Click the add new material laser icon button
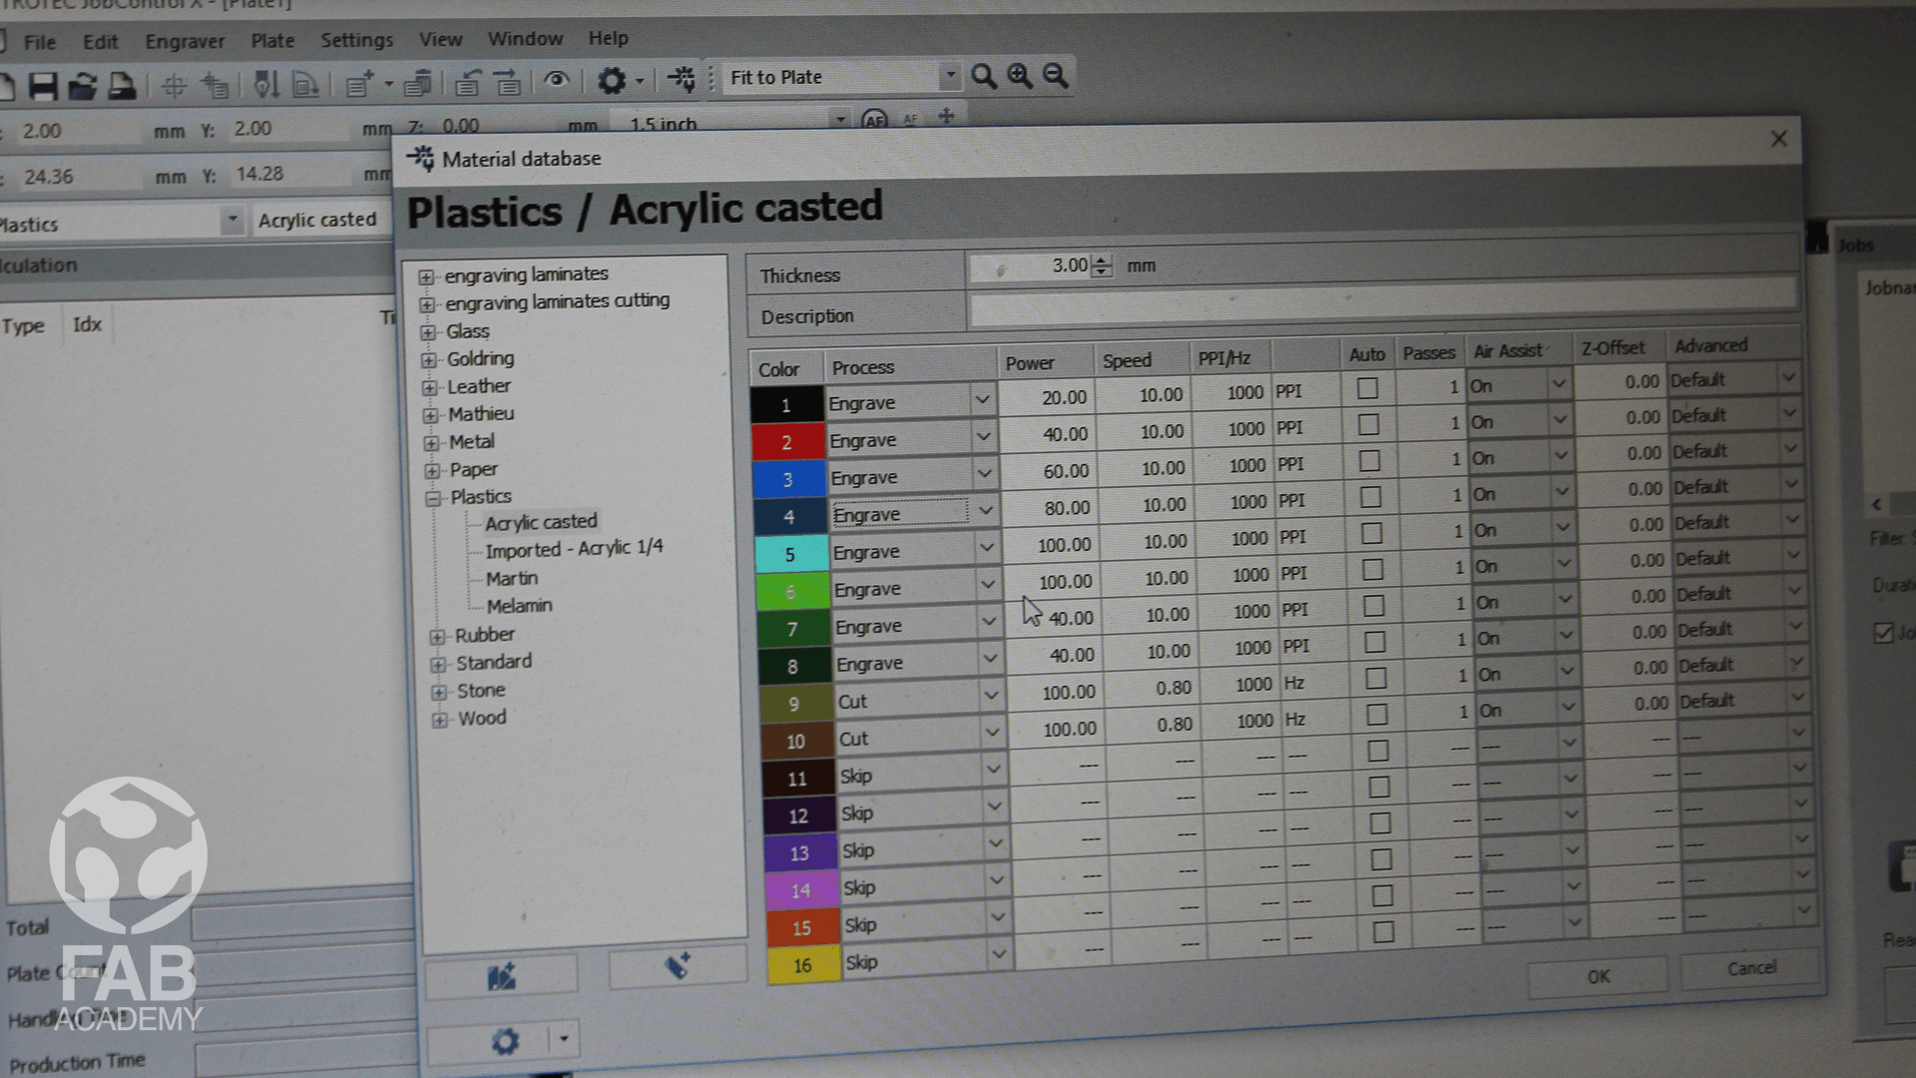The height and width of the screenshot is (1078, 1916). tap(678, 966)
